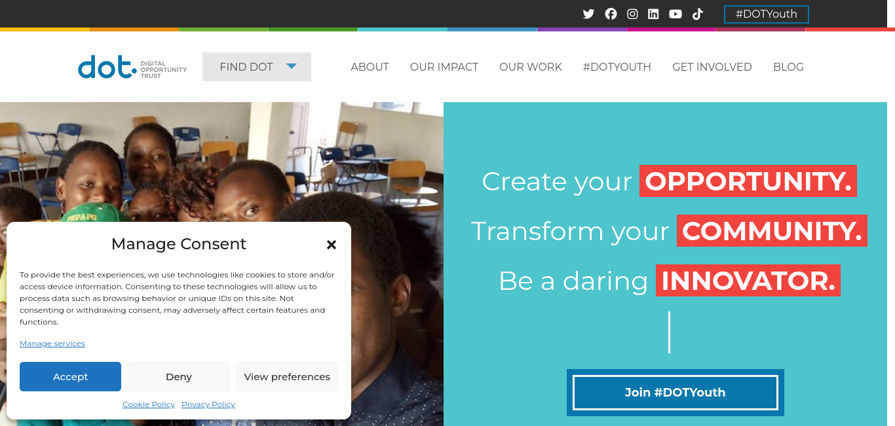Click the TikTok icon
This screenshot has height=426, width=895.
(698, 14)
